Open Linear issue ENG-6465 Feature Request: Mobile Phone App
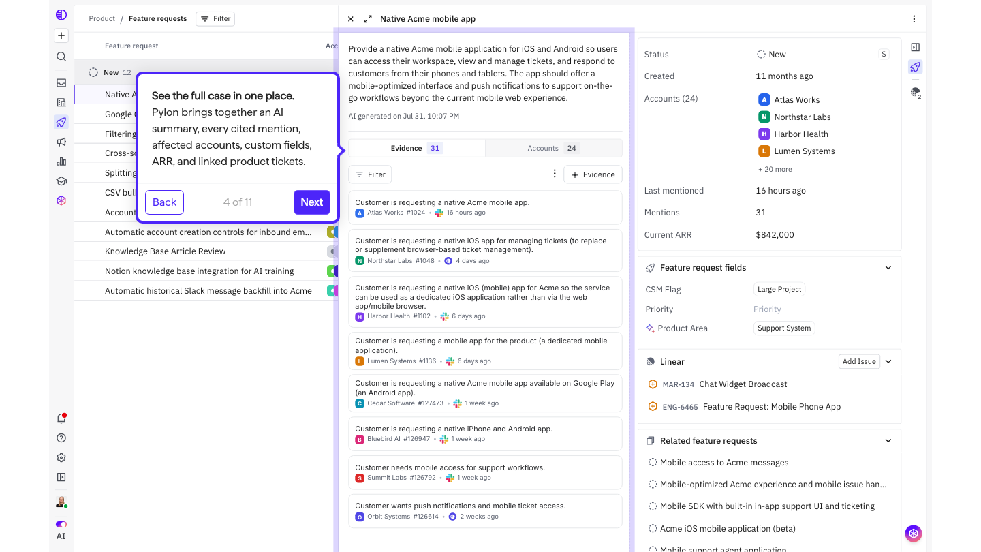The image size is (981, 552). pos(745,407)
